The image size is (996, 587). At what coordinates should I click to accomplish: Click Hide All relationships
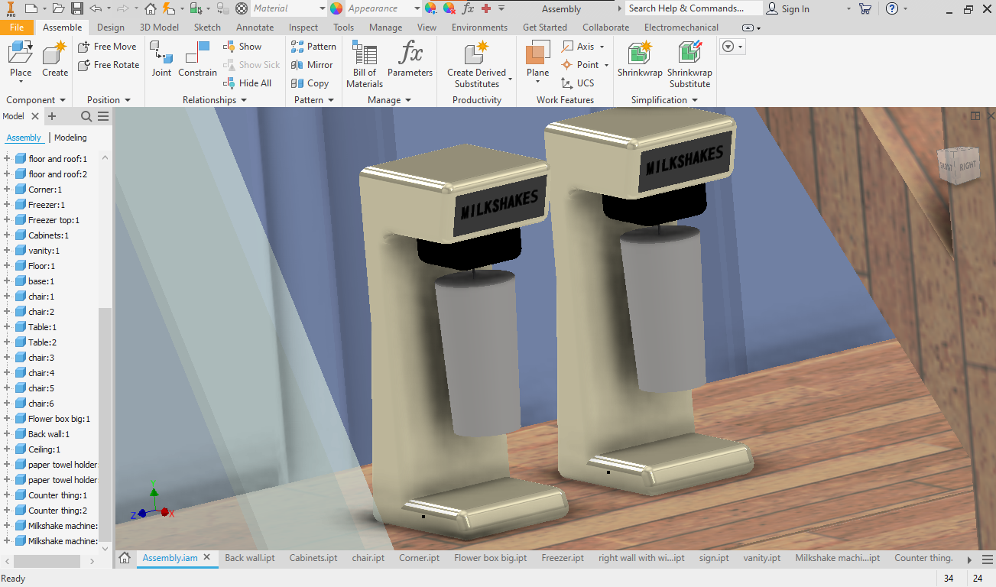coord(247,83)
